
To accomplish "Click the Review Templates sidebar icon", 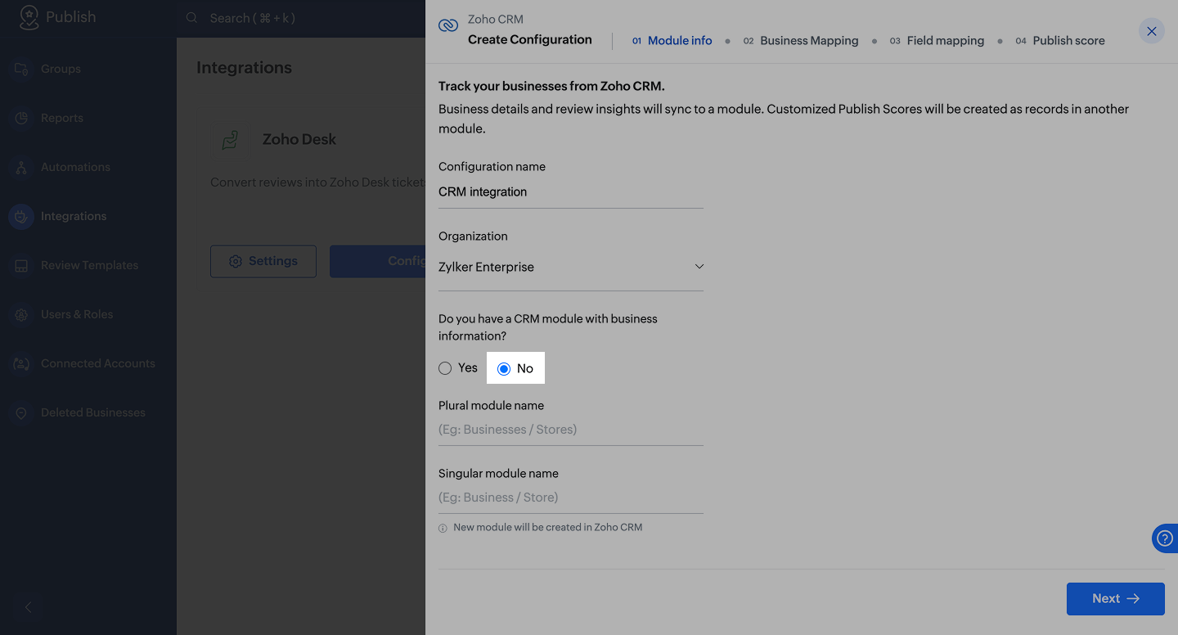I will coord(21,265).
